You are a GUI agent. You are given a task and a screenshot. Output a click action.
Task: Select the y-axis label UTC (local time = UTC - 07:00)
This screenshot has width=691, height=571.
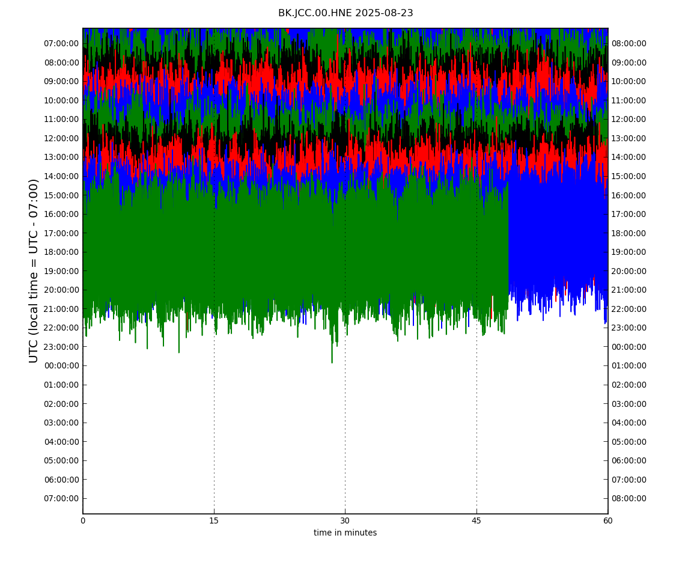[x=34, y=270]
